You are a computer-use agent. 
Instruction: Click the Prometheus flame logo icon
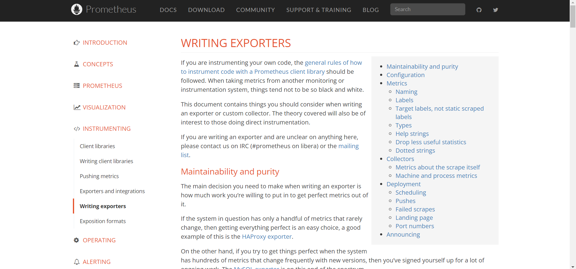76,9
